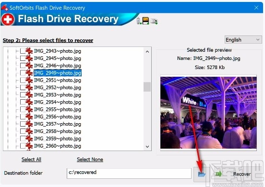Select IMG_2953~photo.jpg file name

tap(58, 94)
